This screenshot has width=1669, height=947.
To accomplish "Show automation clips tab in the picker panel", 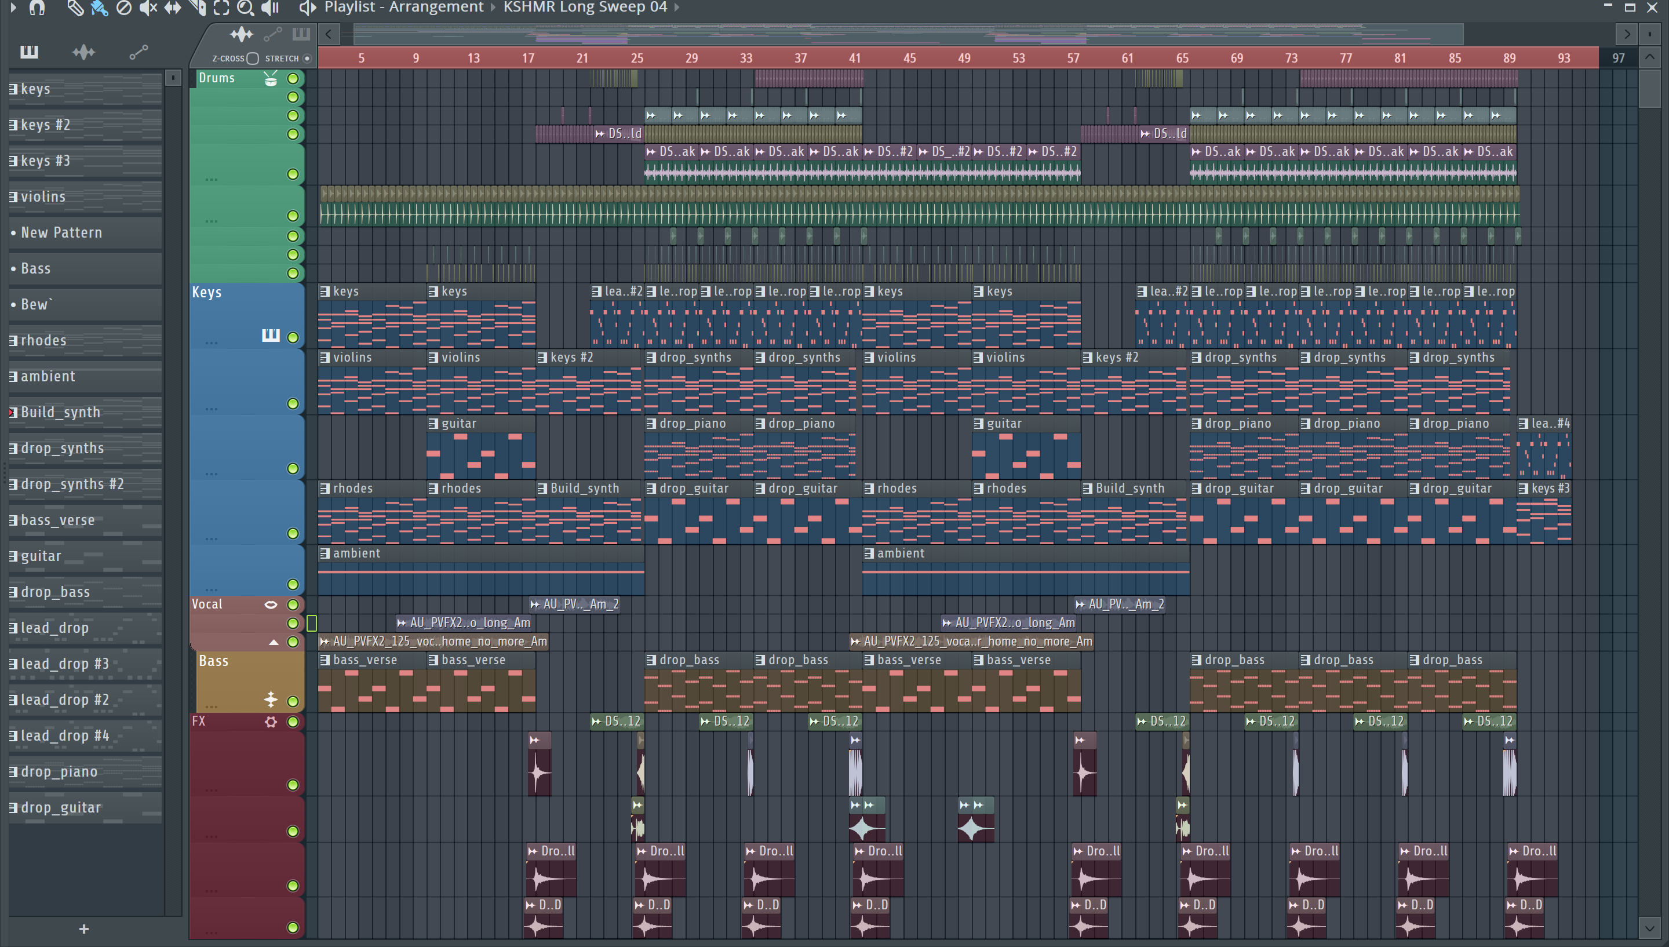I will click(x=139, y=52).
